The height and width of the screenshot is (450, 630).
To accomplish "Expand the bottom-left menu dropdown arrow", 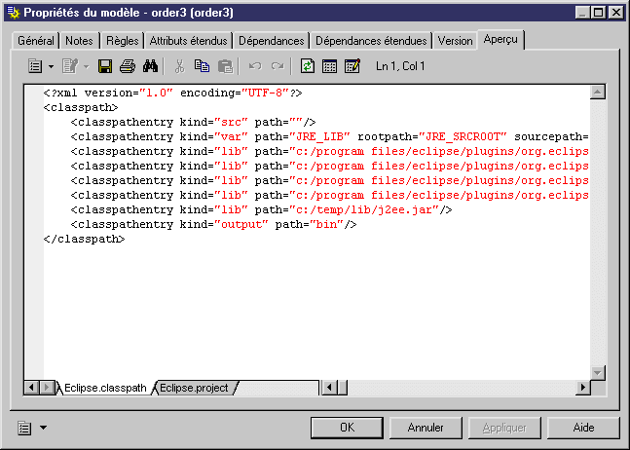I will click(x=43, y=428).
